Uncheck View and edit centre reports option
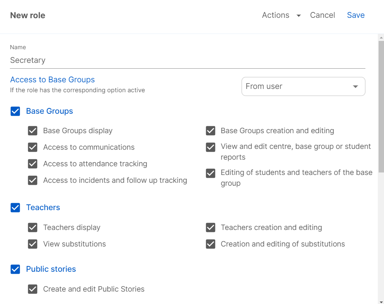Screen dimensions: 384x304 tap(211, 147)
